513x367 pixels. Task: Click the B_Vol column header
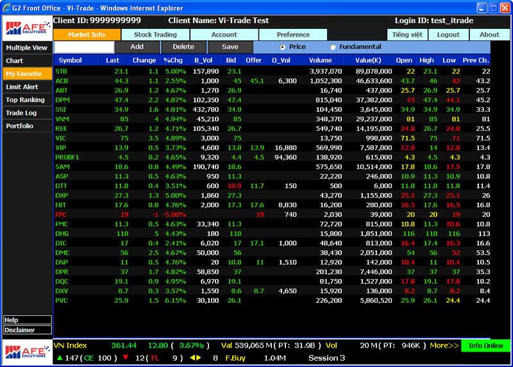click(203, 60)
